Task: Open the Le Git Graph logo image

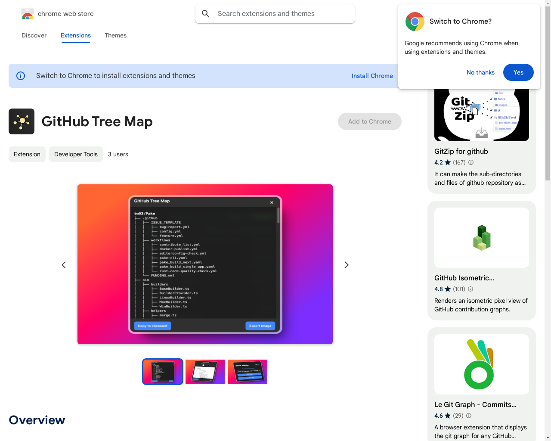Action: (482, 364)
